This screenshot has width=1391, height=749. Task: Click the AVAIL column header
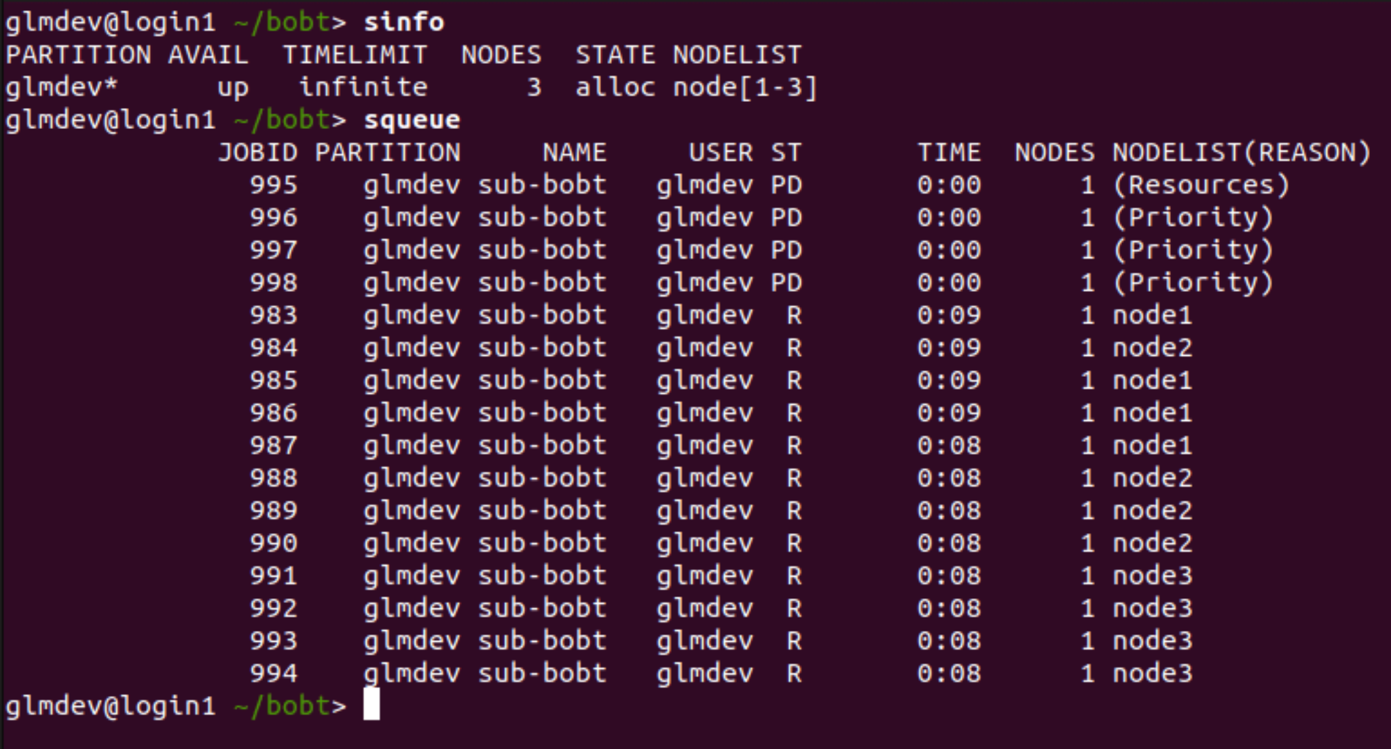pos(209,54)
